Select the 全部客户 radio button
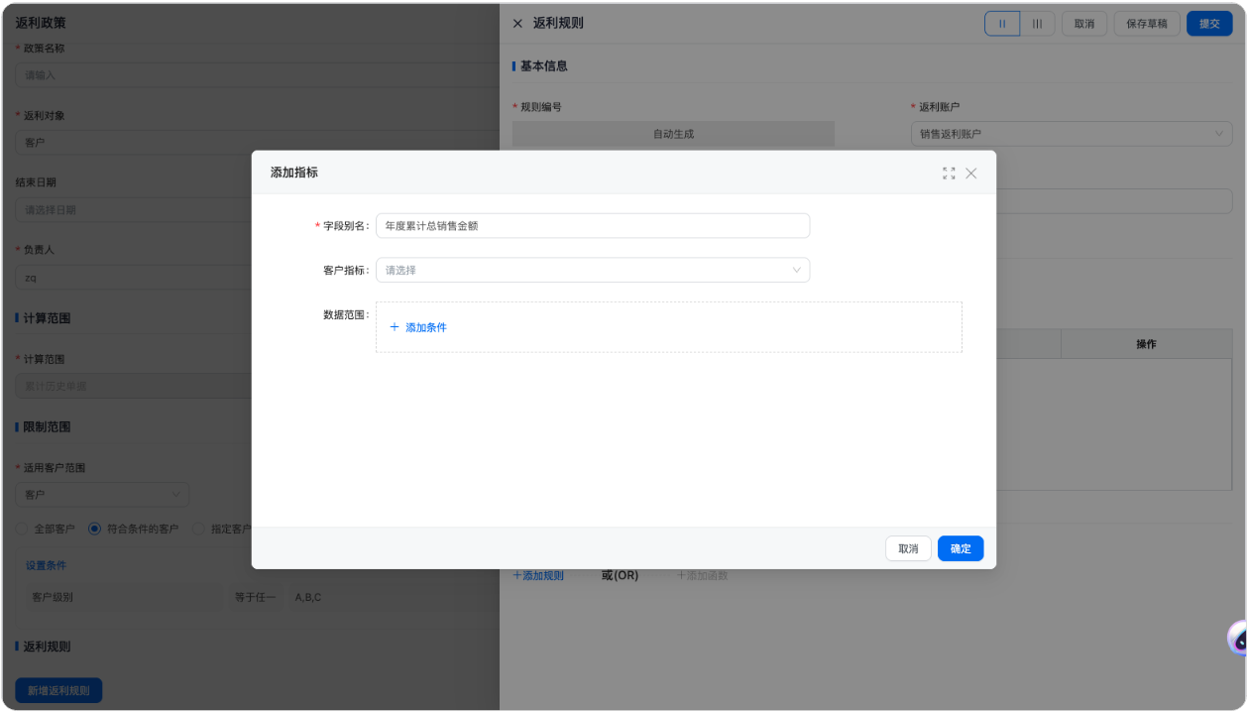1248x713 pixels. point(22,530)
